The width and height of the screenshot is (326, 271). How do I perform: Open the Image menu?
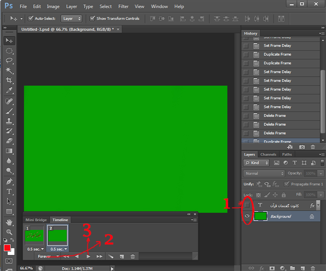tap(53, 7)
